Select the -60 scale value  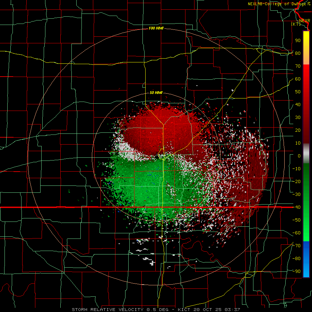tap(296, 233)
